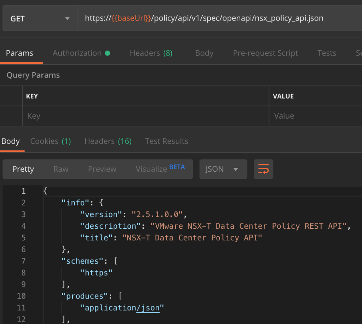Switch to the Params request tab

19,53
